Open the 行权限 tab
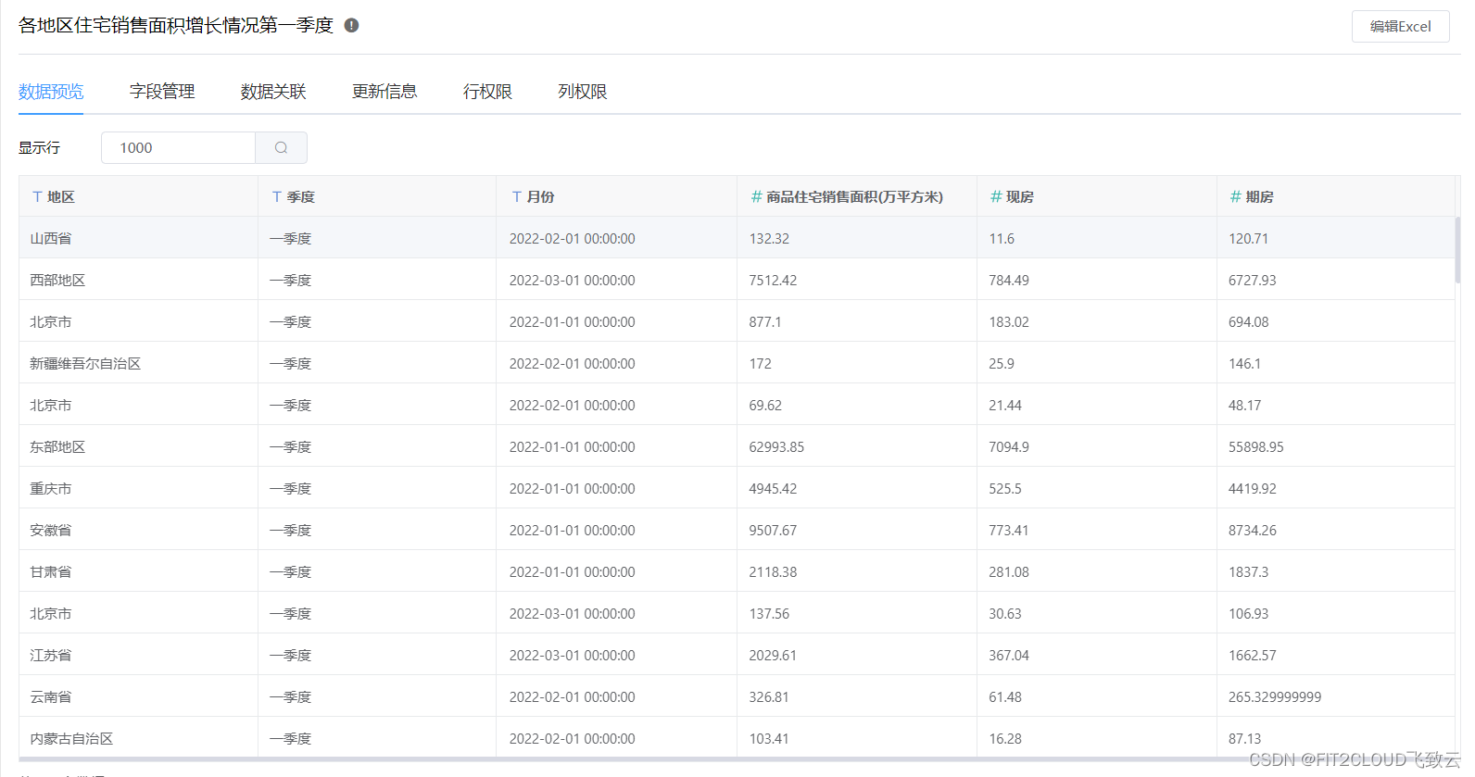This screenshot has width=1475, height=777. [487, 92]
